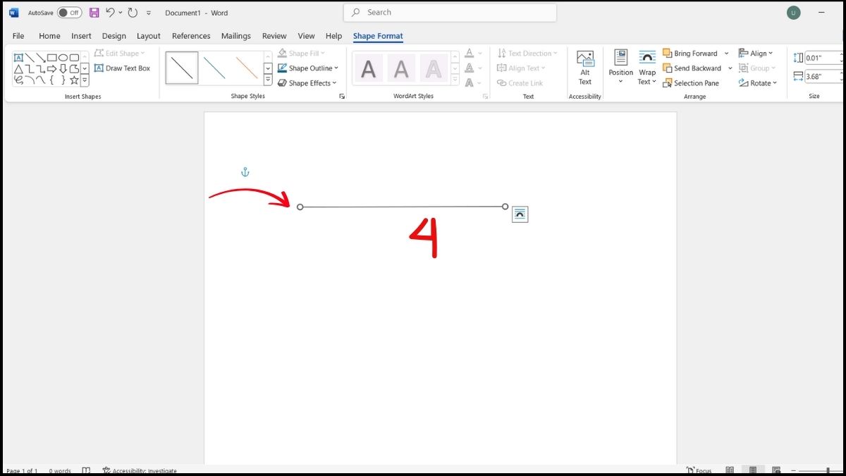Select the Right Arrow block shape
Viewport: 846px width, 476px height.
pyautogui.click(x=51, y=68)
